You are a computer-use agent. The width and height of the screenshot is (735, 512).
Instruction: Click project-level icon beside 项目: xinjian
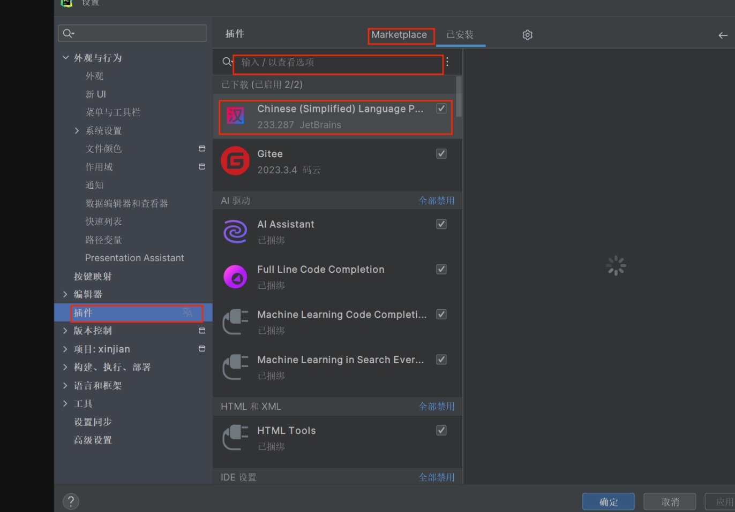click(202, 348)
